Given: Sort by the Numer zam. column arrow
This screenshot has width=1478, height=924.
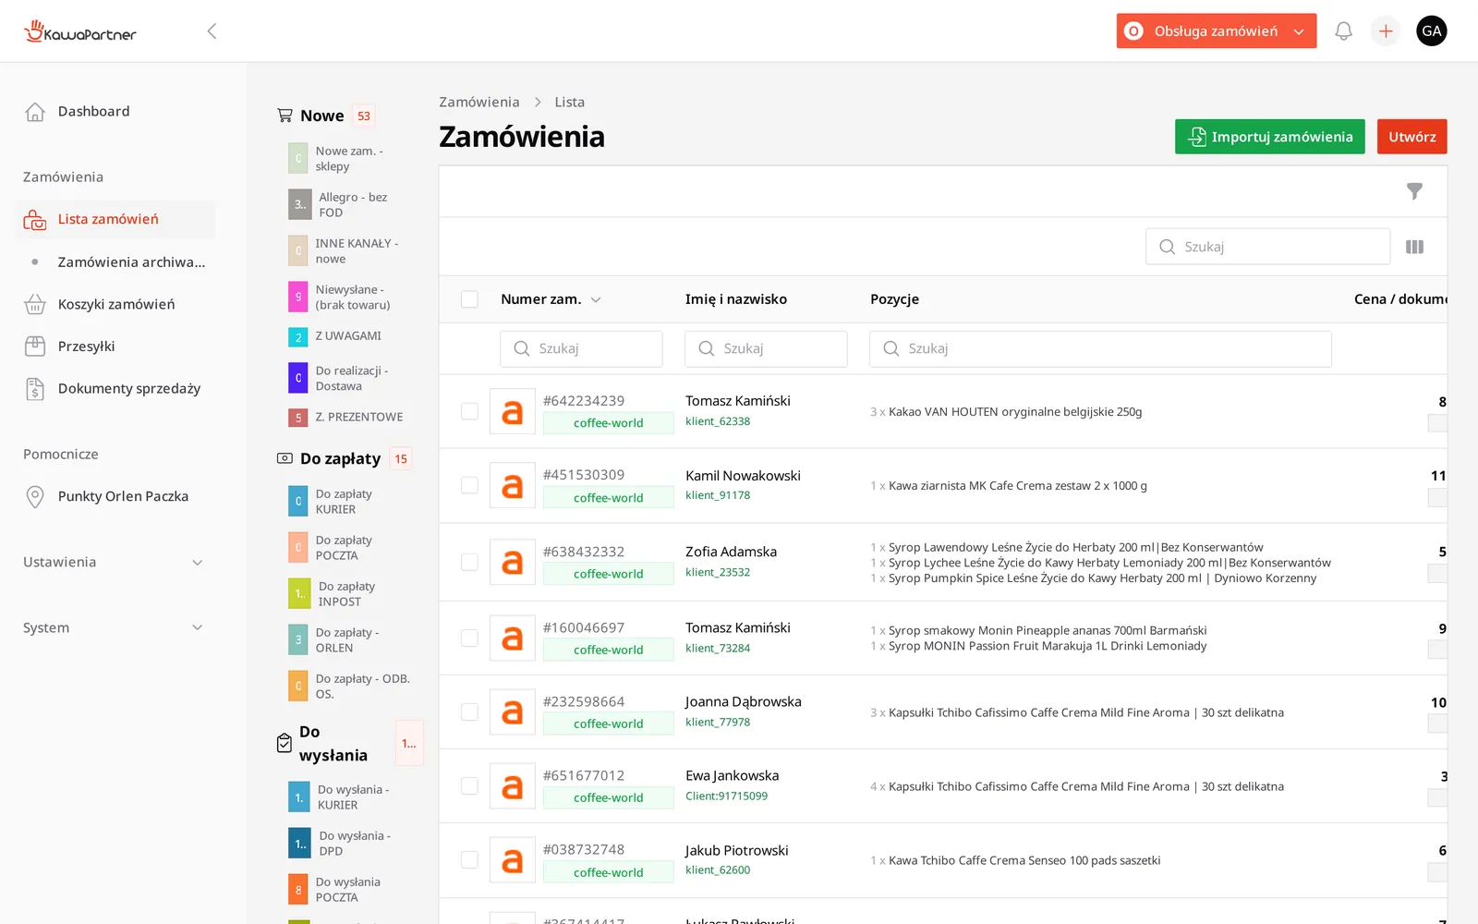Looking at the screenshot, I should 596,299.
